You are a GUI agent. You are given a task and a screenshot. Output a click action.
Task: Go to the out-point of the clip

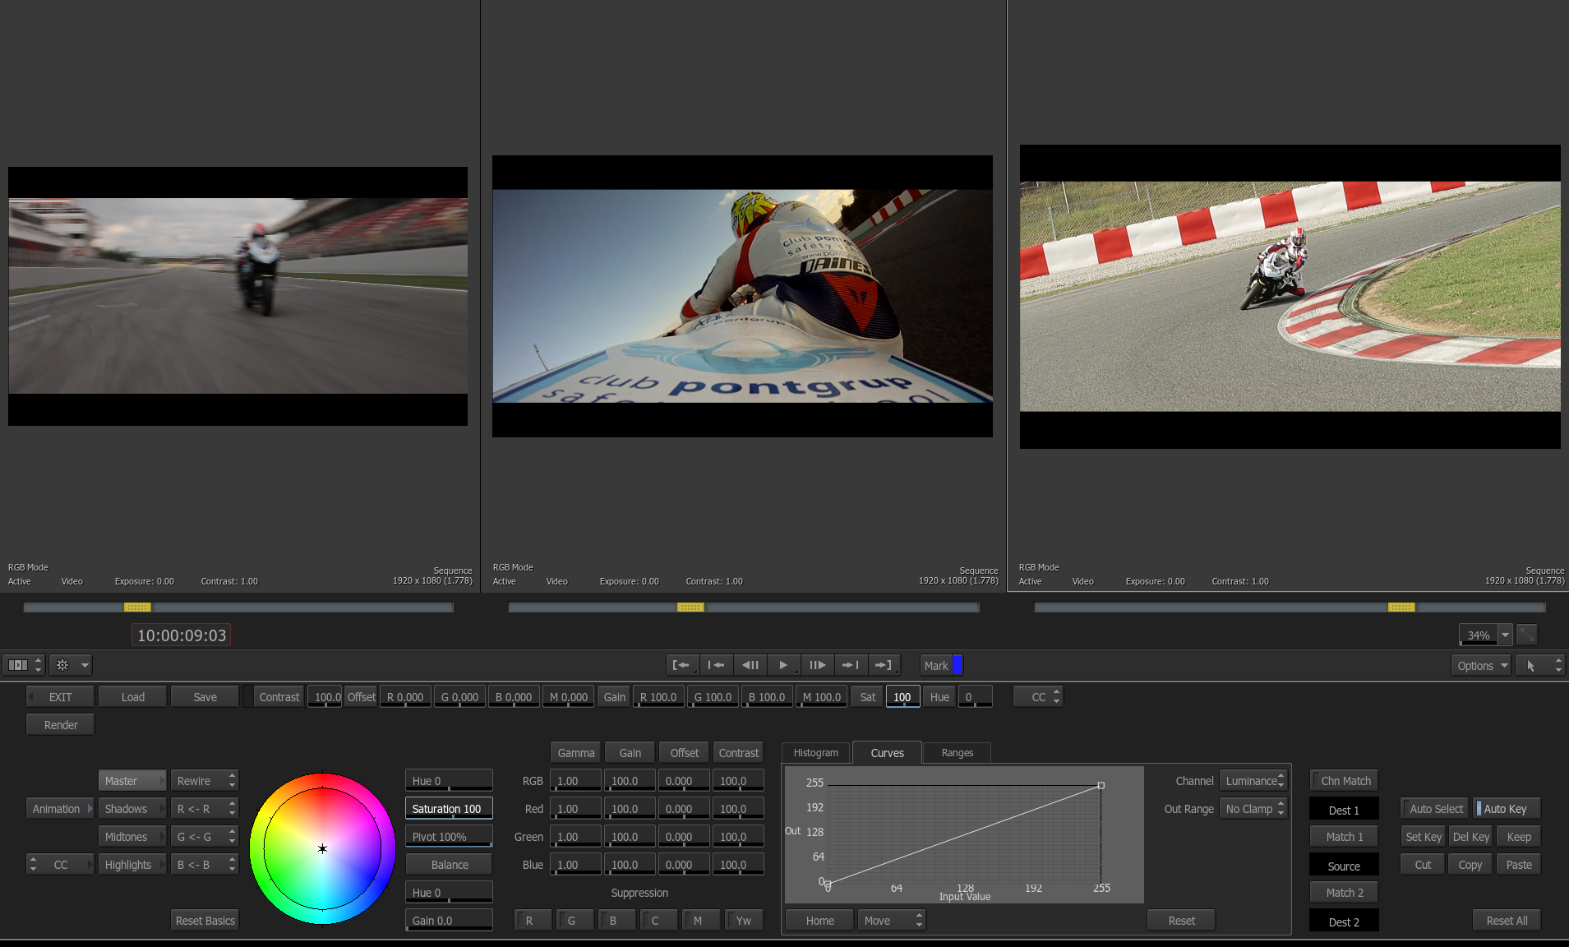884,665
